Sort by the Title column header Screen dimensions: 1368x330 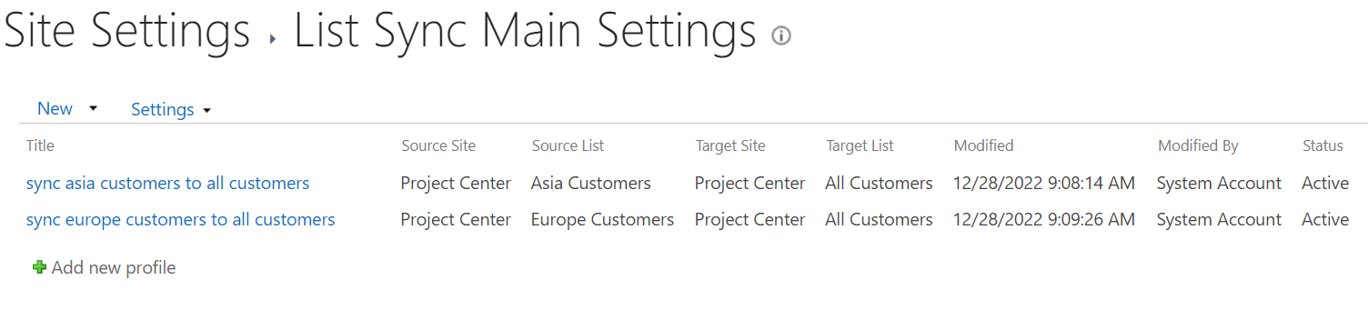pyautogui.click(x=40, y=145)
